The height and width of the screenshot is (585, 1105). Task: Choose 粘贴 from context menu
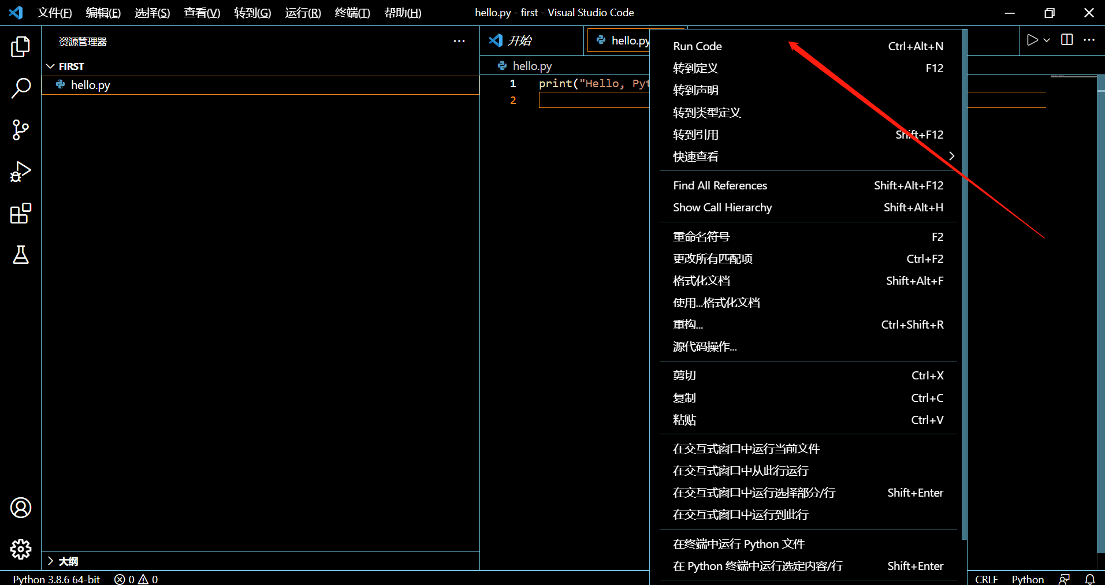(808, 420)
